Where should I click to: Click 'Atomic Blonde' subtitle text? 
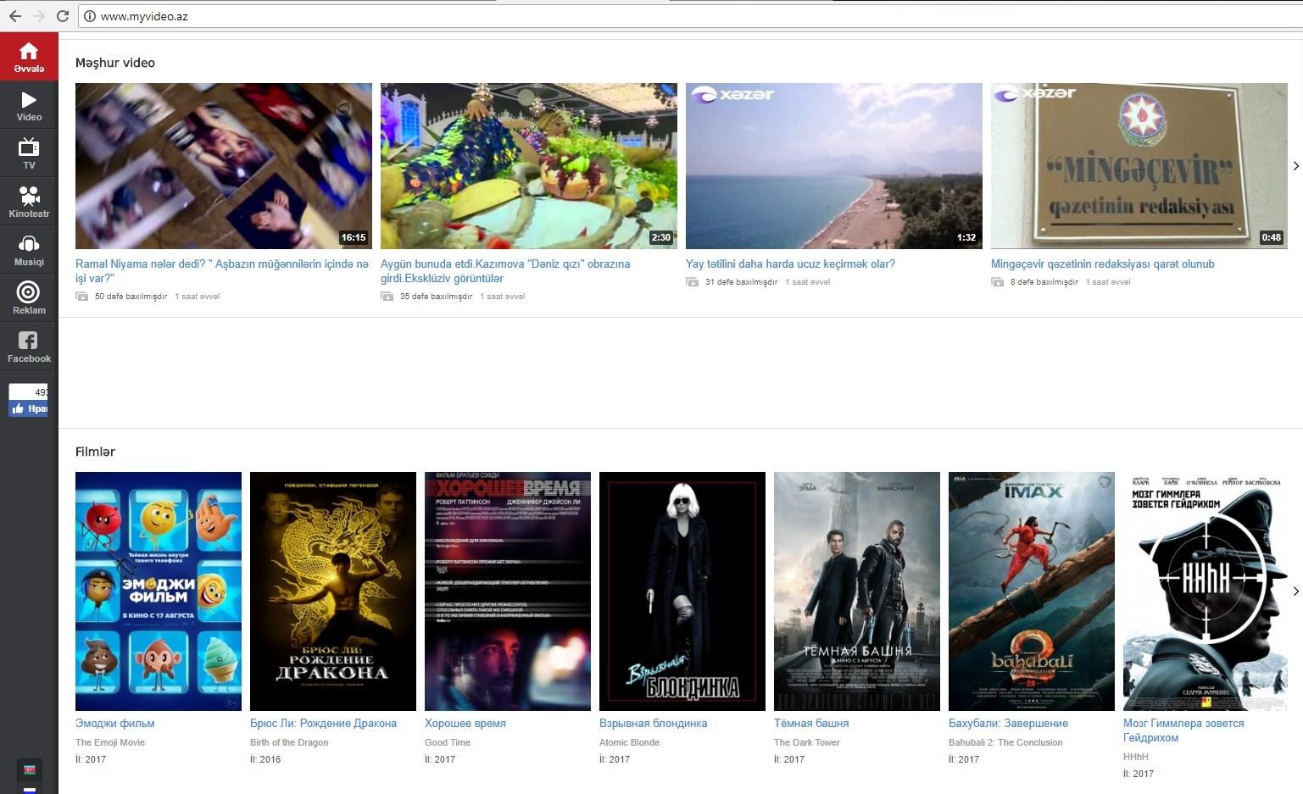(629, 742)
